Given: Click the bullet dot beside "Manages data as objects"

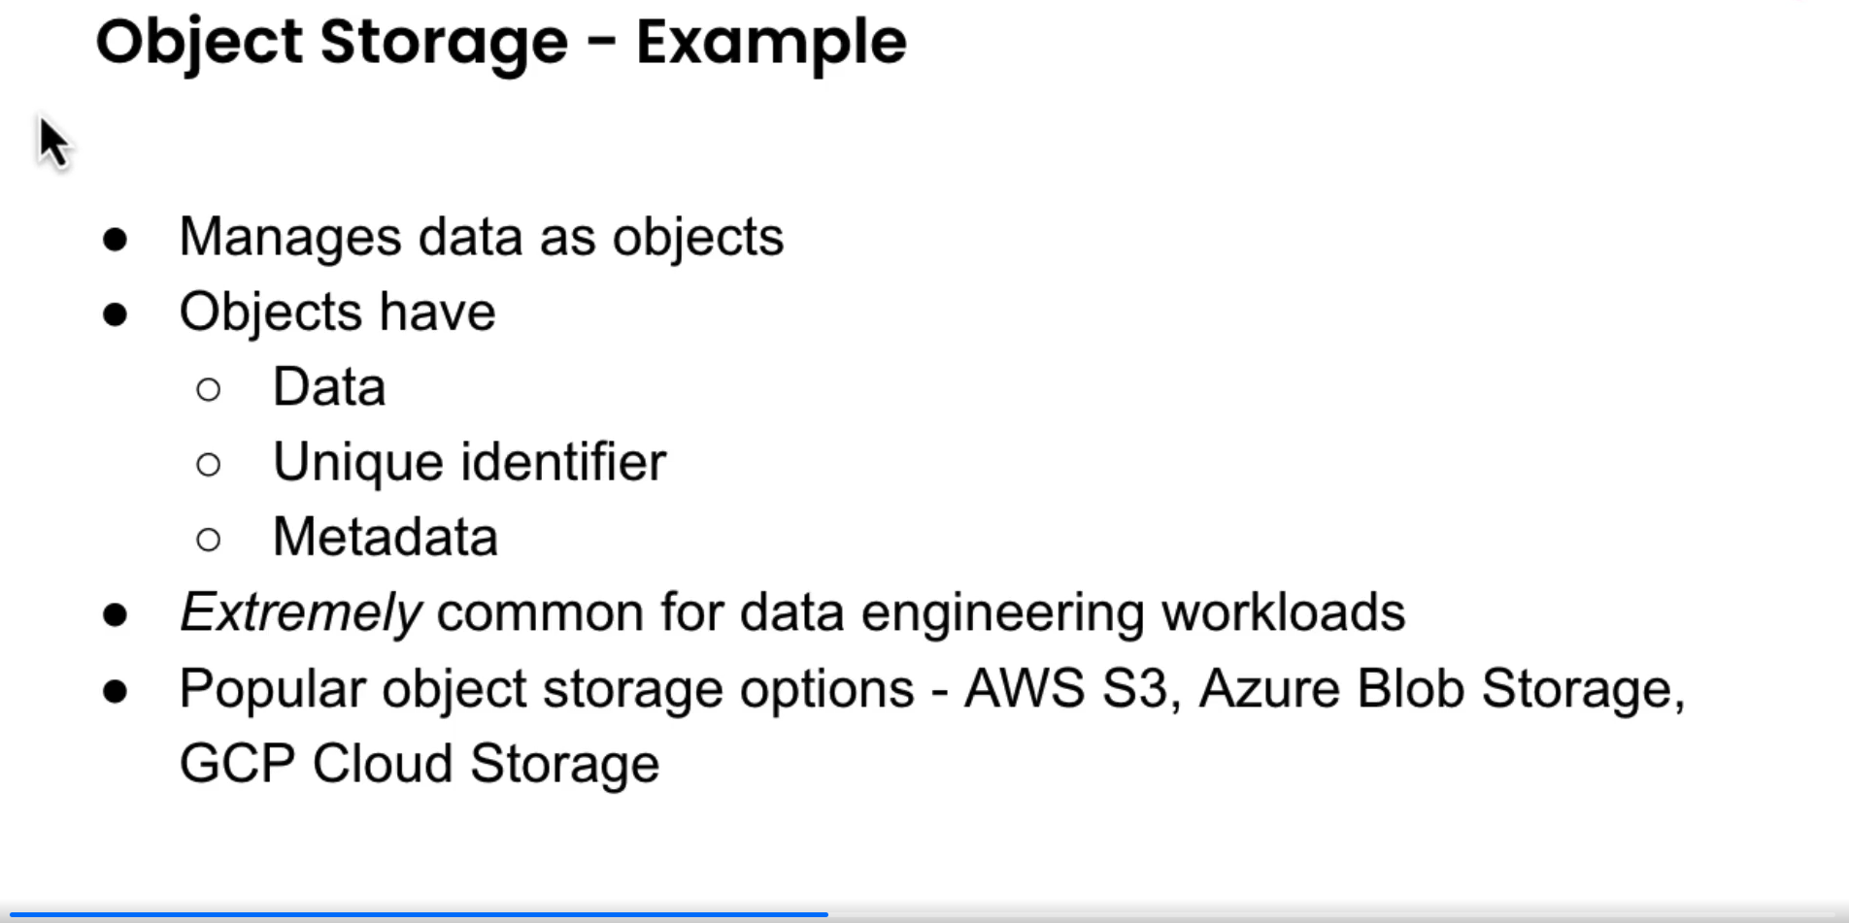Looking at the screenshot, I should pos(116,240).
